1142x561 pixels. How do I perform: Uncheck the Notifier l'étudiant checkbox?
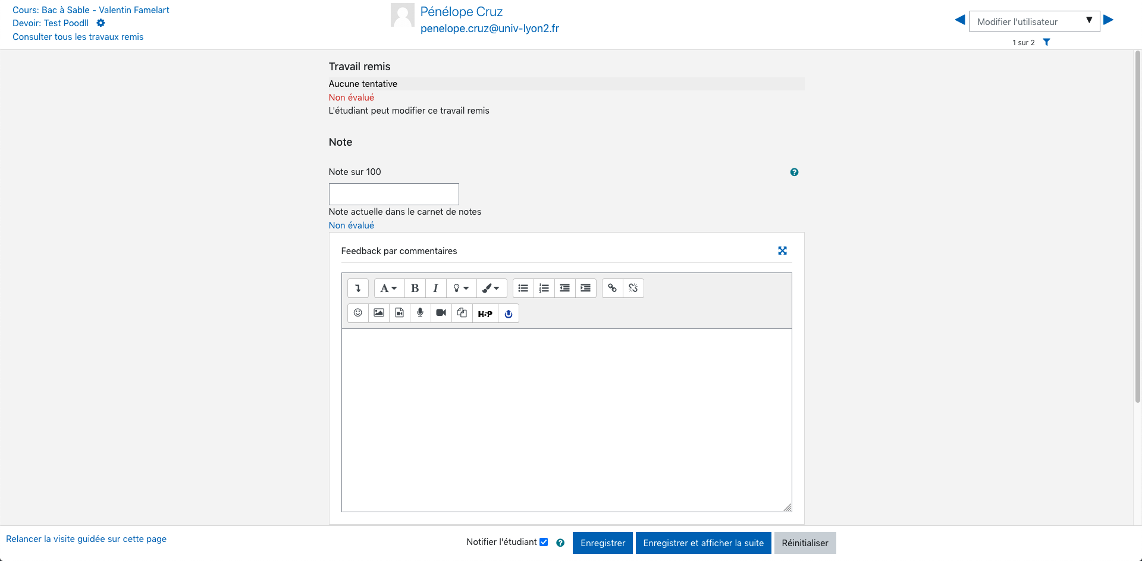(x=544, y=542)
